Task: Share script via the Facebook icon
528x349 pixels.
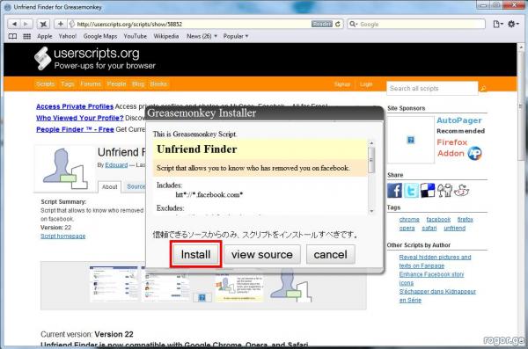Action: click(x=394, y=190)
